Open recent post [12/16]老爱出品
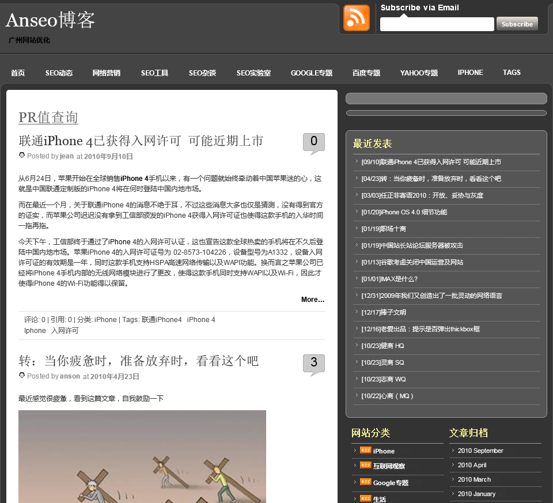The image size is (553, 503). (421, 329)
